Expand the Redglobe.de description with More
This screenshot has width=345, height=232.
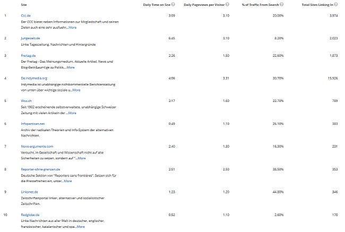click(x=80, y=227)
